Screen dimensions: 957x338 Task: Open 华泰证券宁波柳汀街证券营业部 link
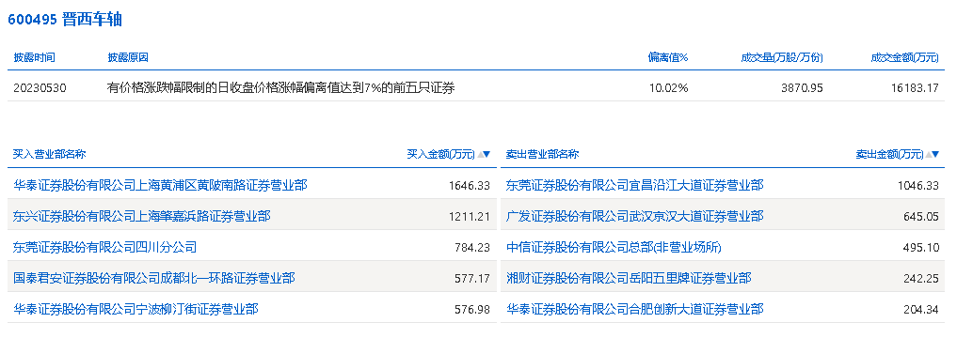click(136, 310)
